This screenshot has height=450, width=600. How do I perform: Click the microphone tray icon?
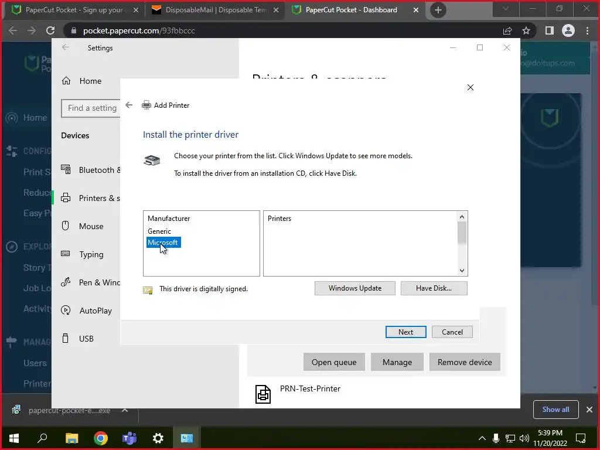[x=496, y=438]
